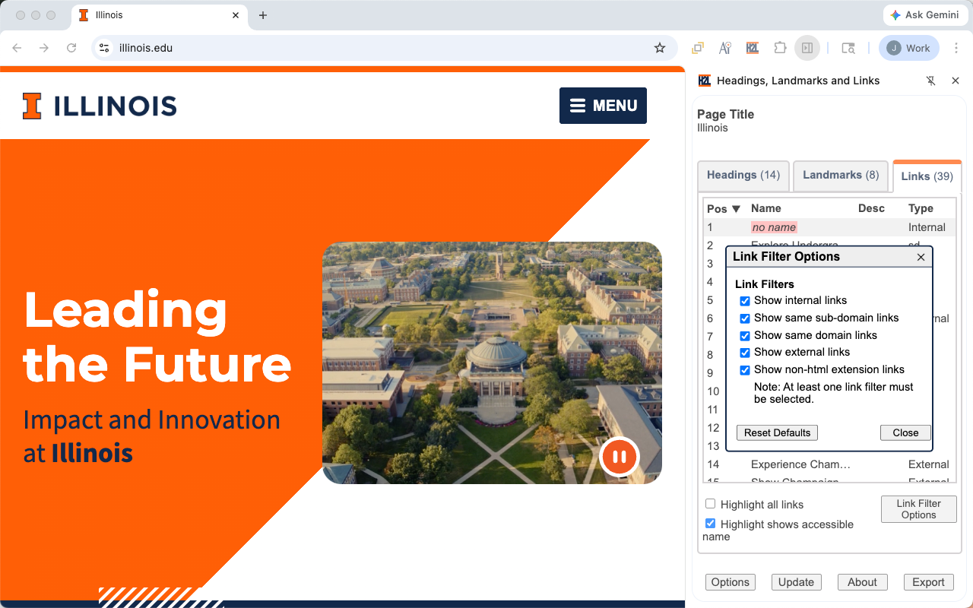
Task: Uncheck Show same domain links
Action: coord(745,336)
